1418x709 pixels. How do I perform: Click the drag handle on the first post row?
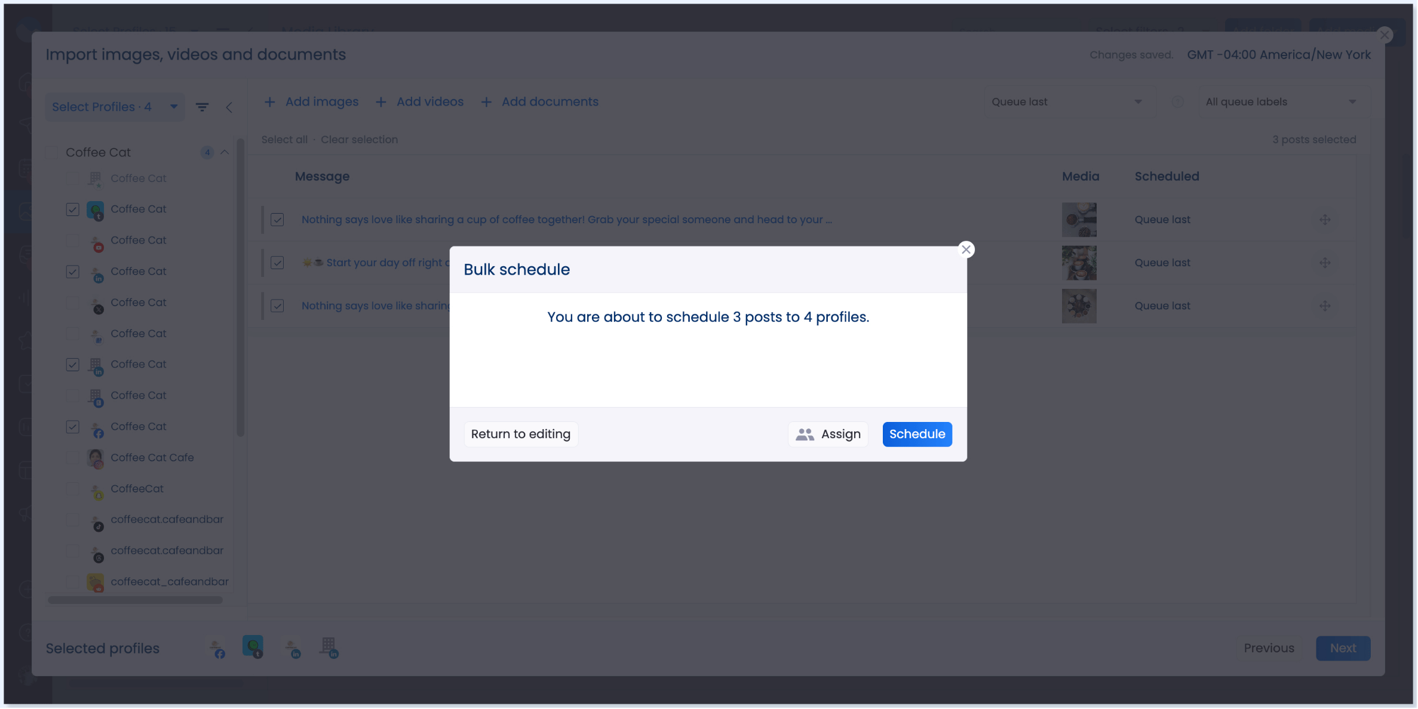(1325, 219)
